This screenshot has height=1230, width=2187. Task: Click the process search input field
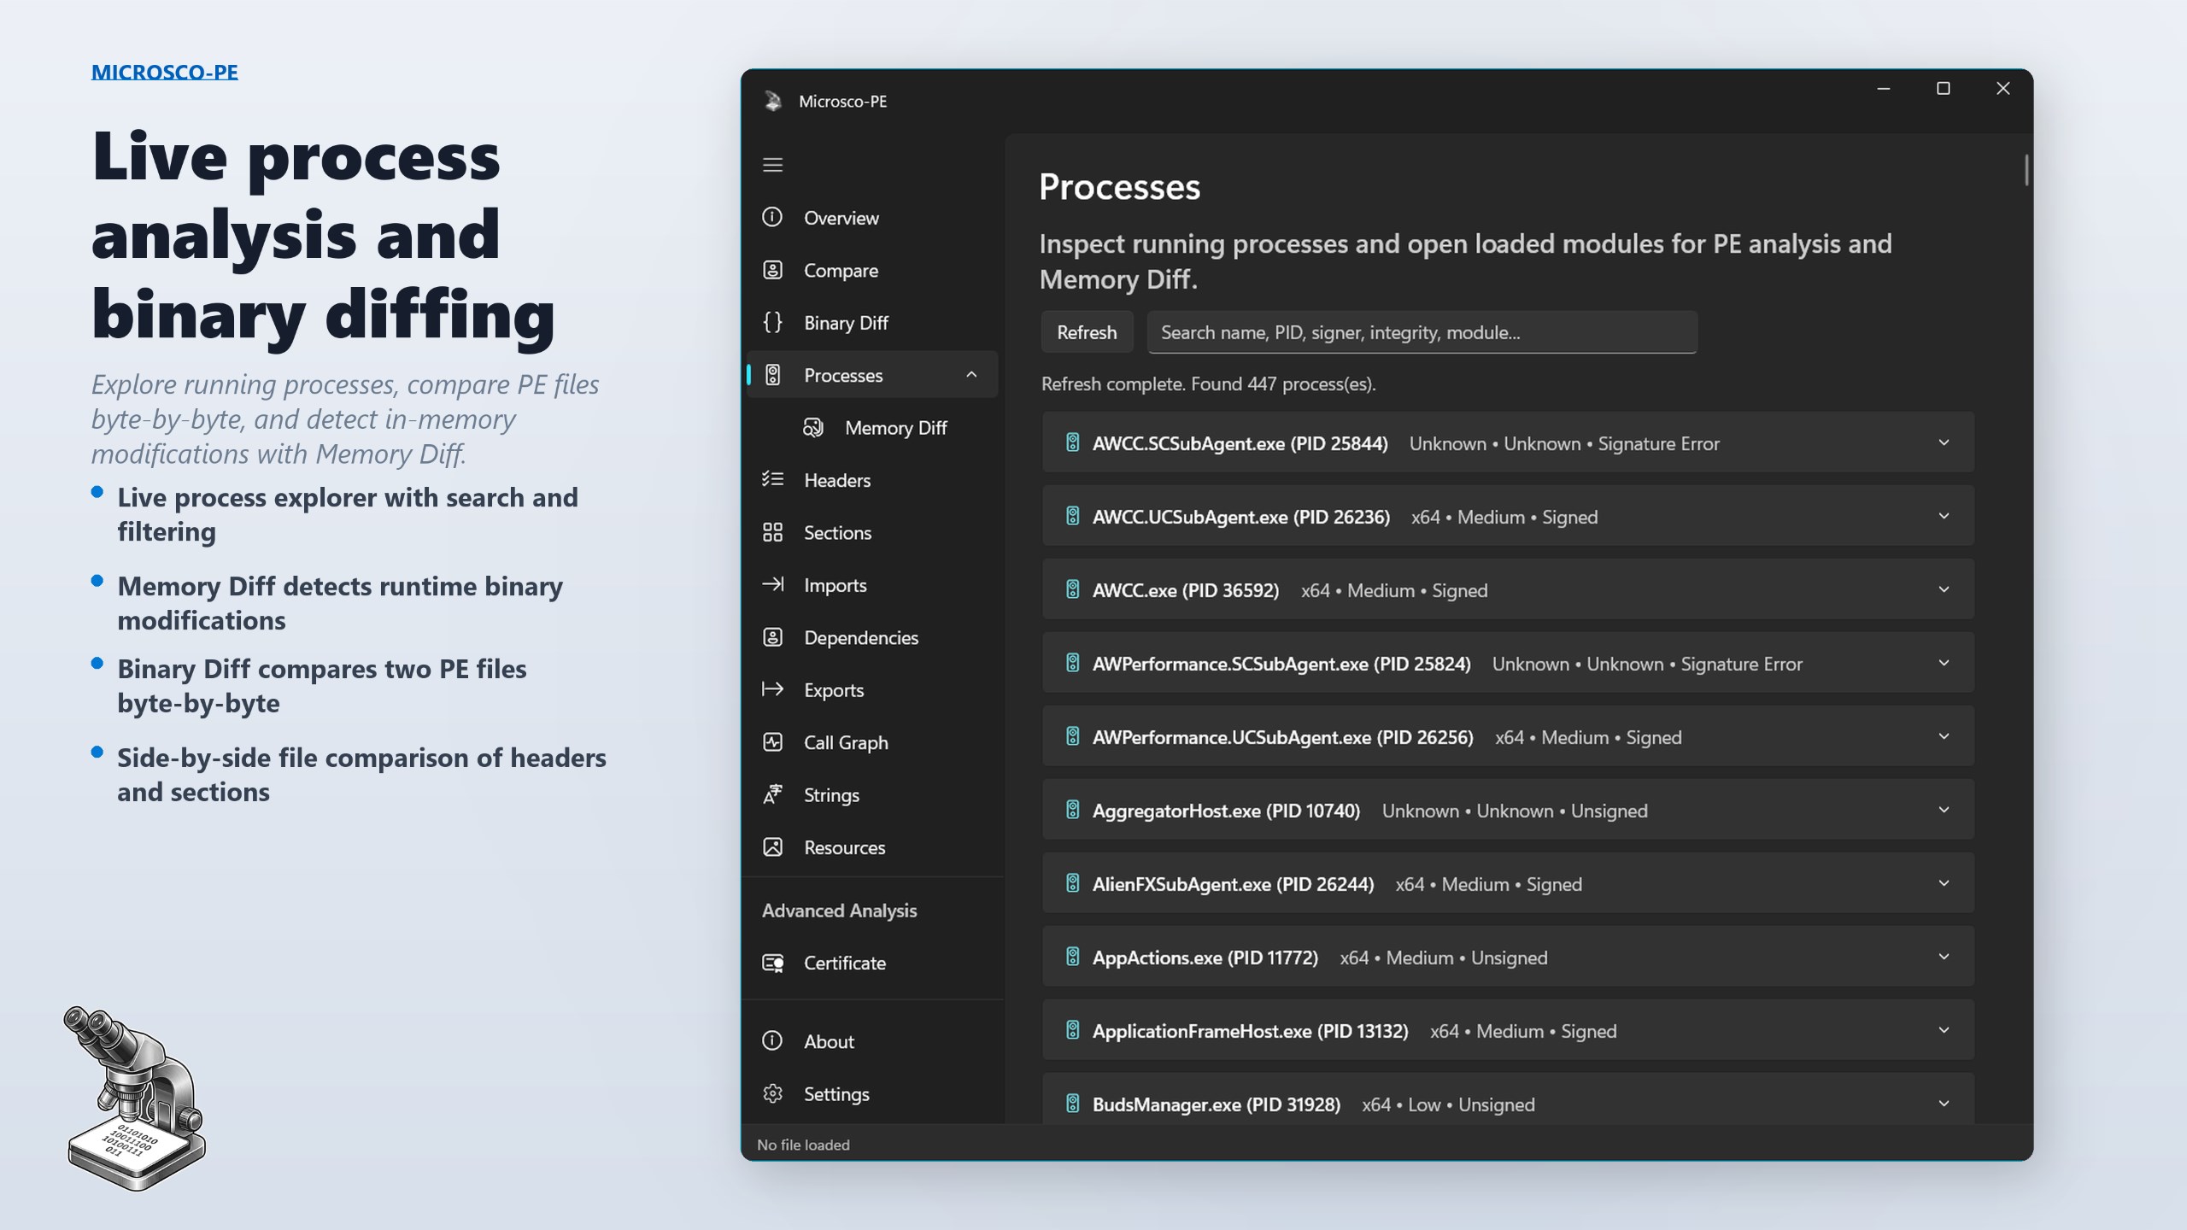coord(1421,331)
